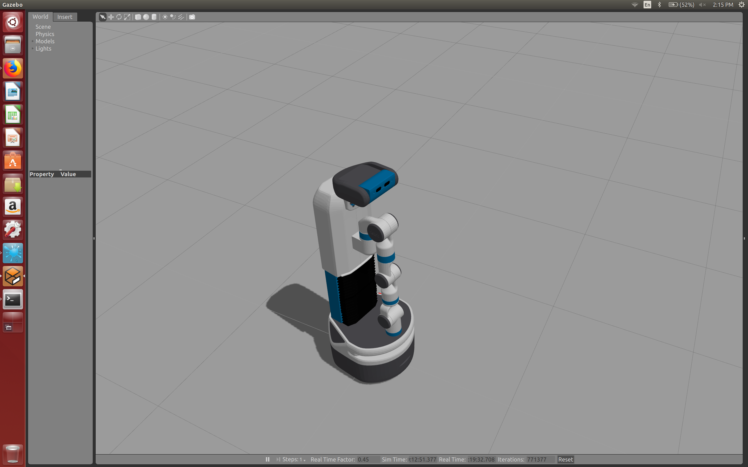Pause the simulation
Screen dimensions: 748x467
click(x=268, y=459)
